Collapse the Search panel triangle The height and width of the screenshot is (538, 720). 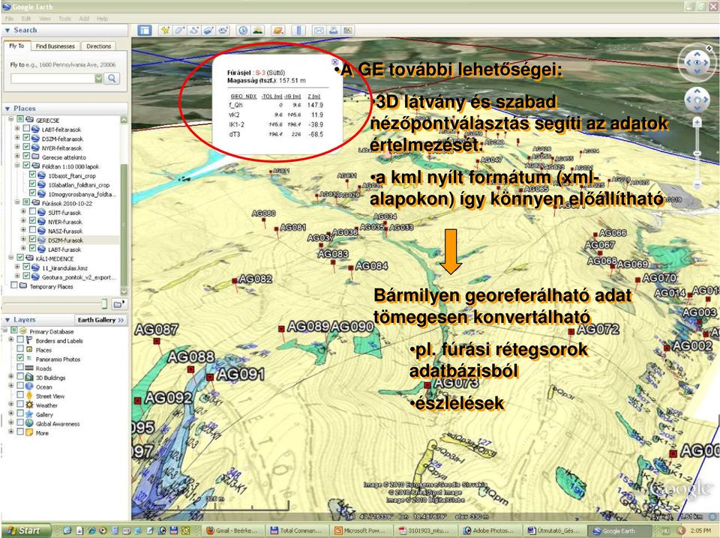pos(7,30)
